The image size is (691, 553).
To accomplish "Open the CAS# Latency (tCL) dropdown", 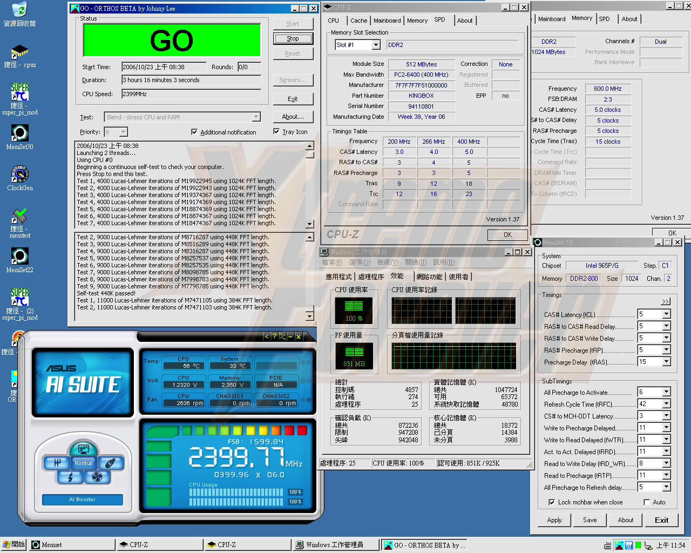I will (x=666, y=314).
